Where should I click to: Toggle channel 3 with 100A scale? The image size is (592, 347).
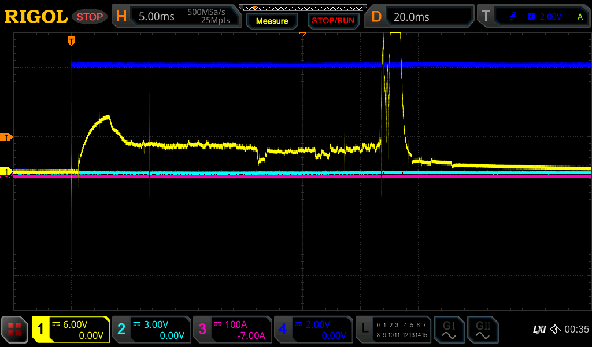pos(232,330)
